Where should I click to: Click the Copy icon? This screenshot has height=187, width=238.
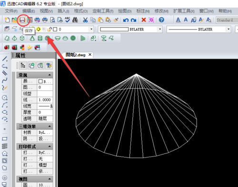pos(93,20)
